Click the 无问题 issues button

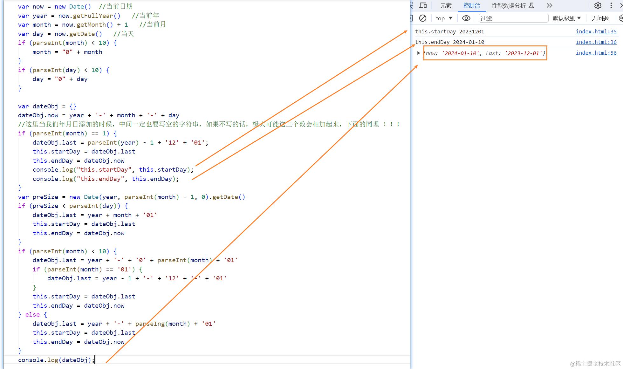[600, 18]
